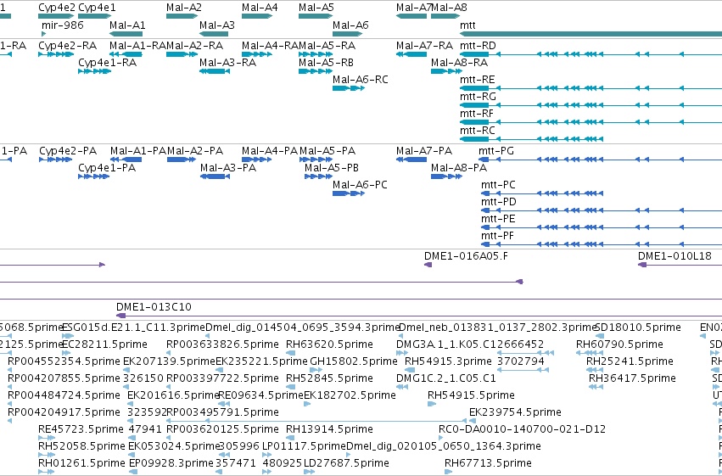Select transcript mtt-RF

590,122
